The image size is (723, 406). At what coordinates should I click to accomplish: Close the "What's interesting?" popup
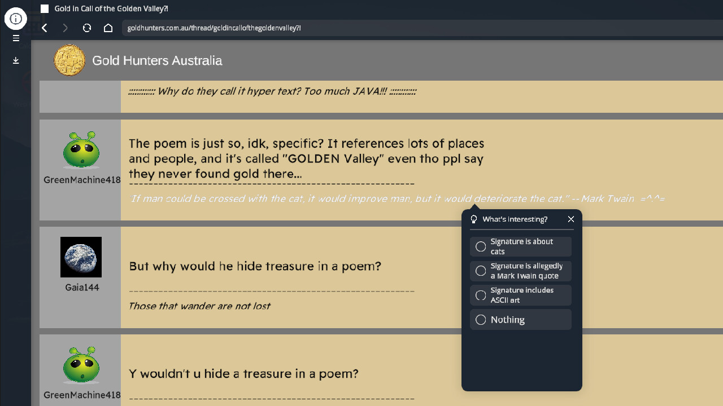[571, 219]
